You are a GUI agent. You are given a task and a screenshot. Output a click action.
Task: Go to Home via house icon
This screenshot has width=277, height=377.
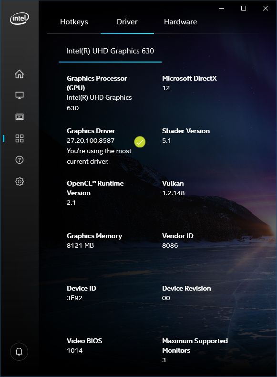click(x=20, y=74)
